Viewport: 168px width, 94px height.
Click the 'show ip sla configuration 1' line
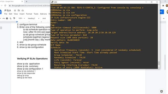(30, 69)
